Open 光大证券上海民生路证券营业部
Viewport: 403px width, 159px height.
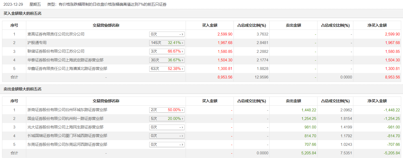[x=65, y=127]
